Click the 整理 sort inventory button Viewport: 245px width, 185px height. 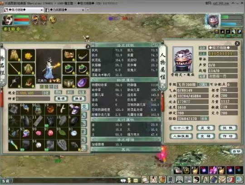pos(61,99)
